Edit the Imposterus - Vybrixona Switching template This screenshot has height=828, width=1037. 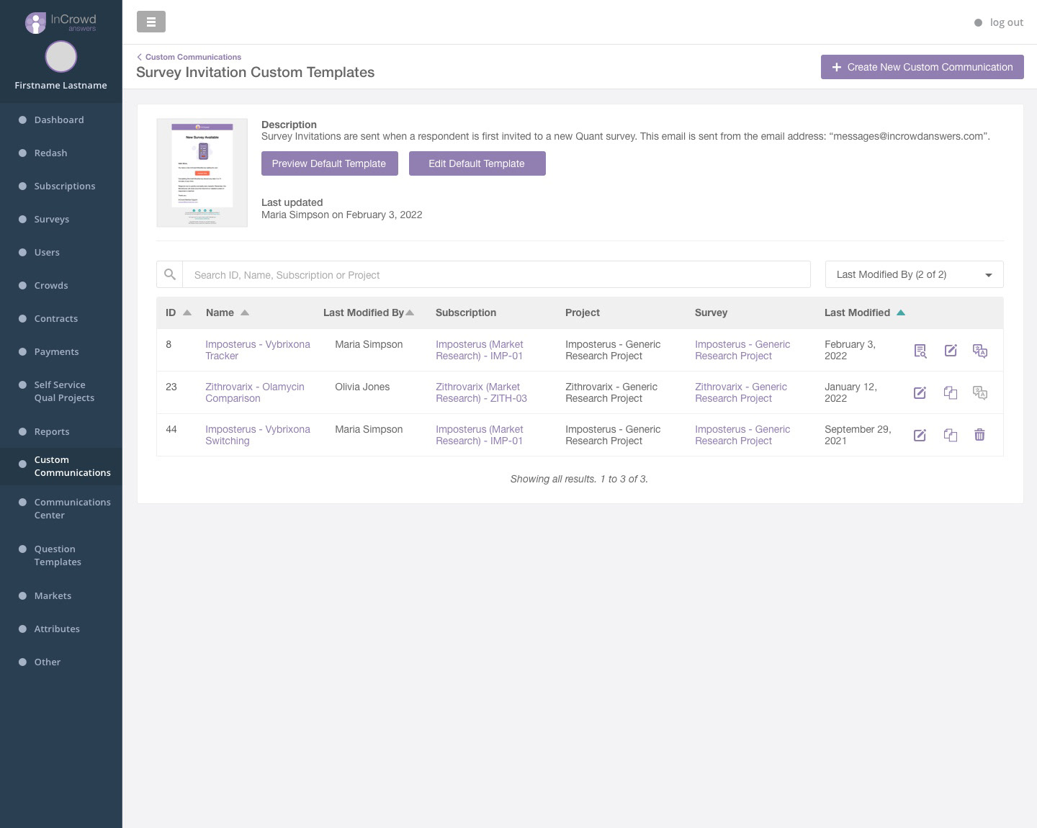click(x=920, y=436)
